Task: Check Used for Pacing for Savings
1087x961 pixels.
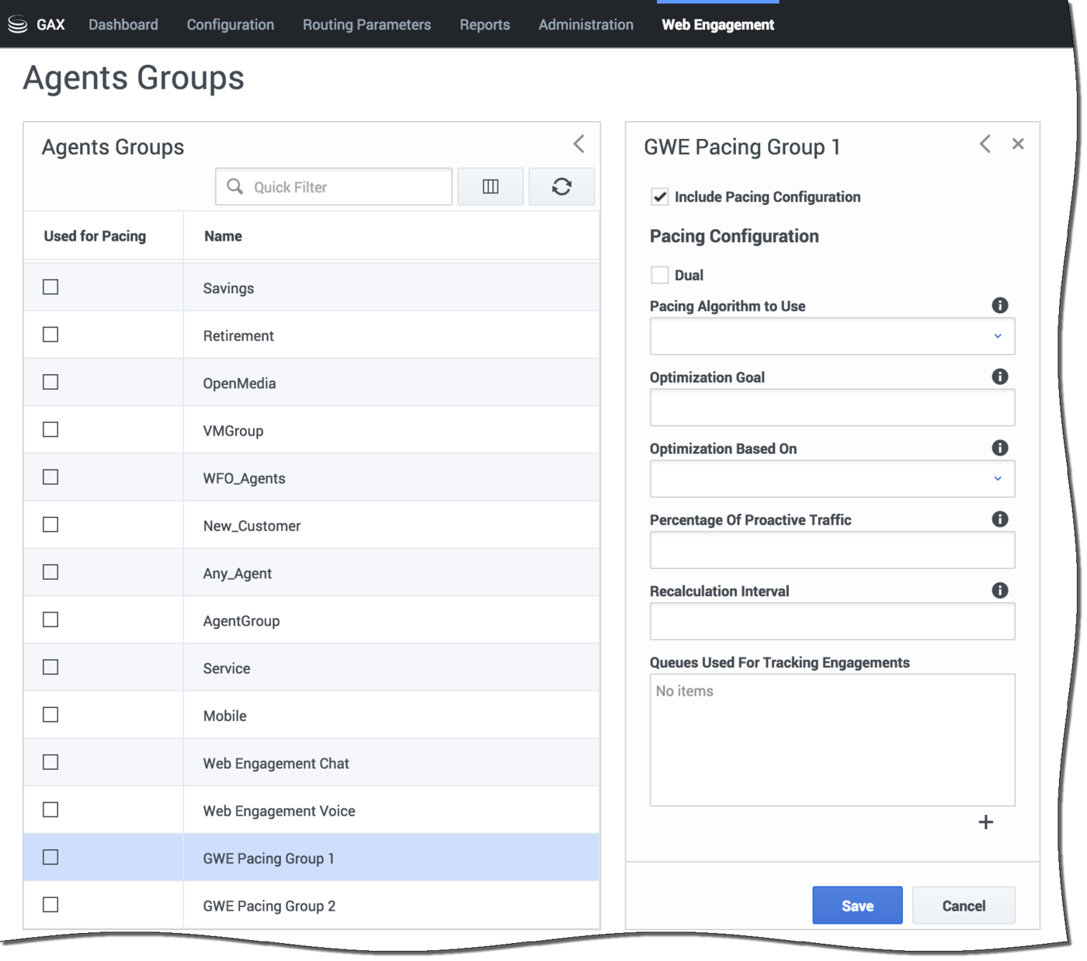Action: pos(50,287)
